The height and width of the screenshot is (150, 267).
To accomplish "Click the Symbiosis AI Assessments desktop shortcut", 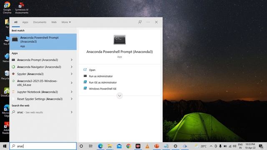I will click(22, 8).
